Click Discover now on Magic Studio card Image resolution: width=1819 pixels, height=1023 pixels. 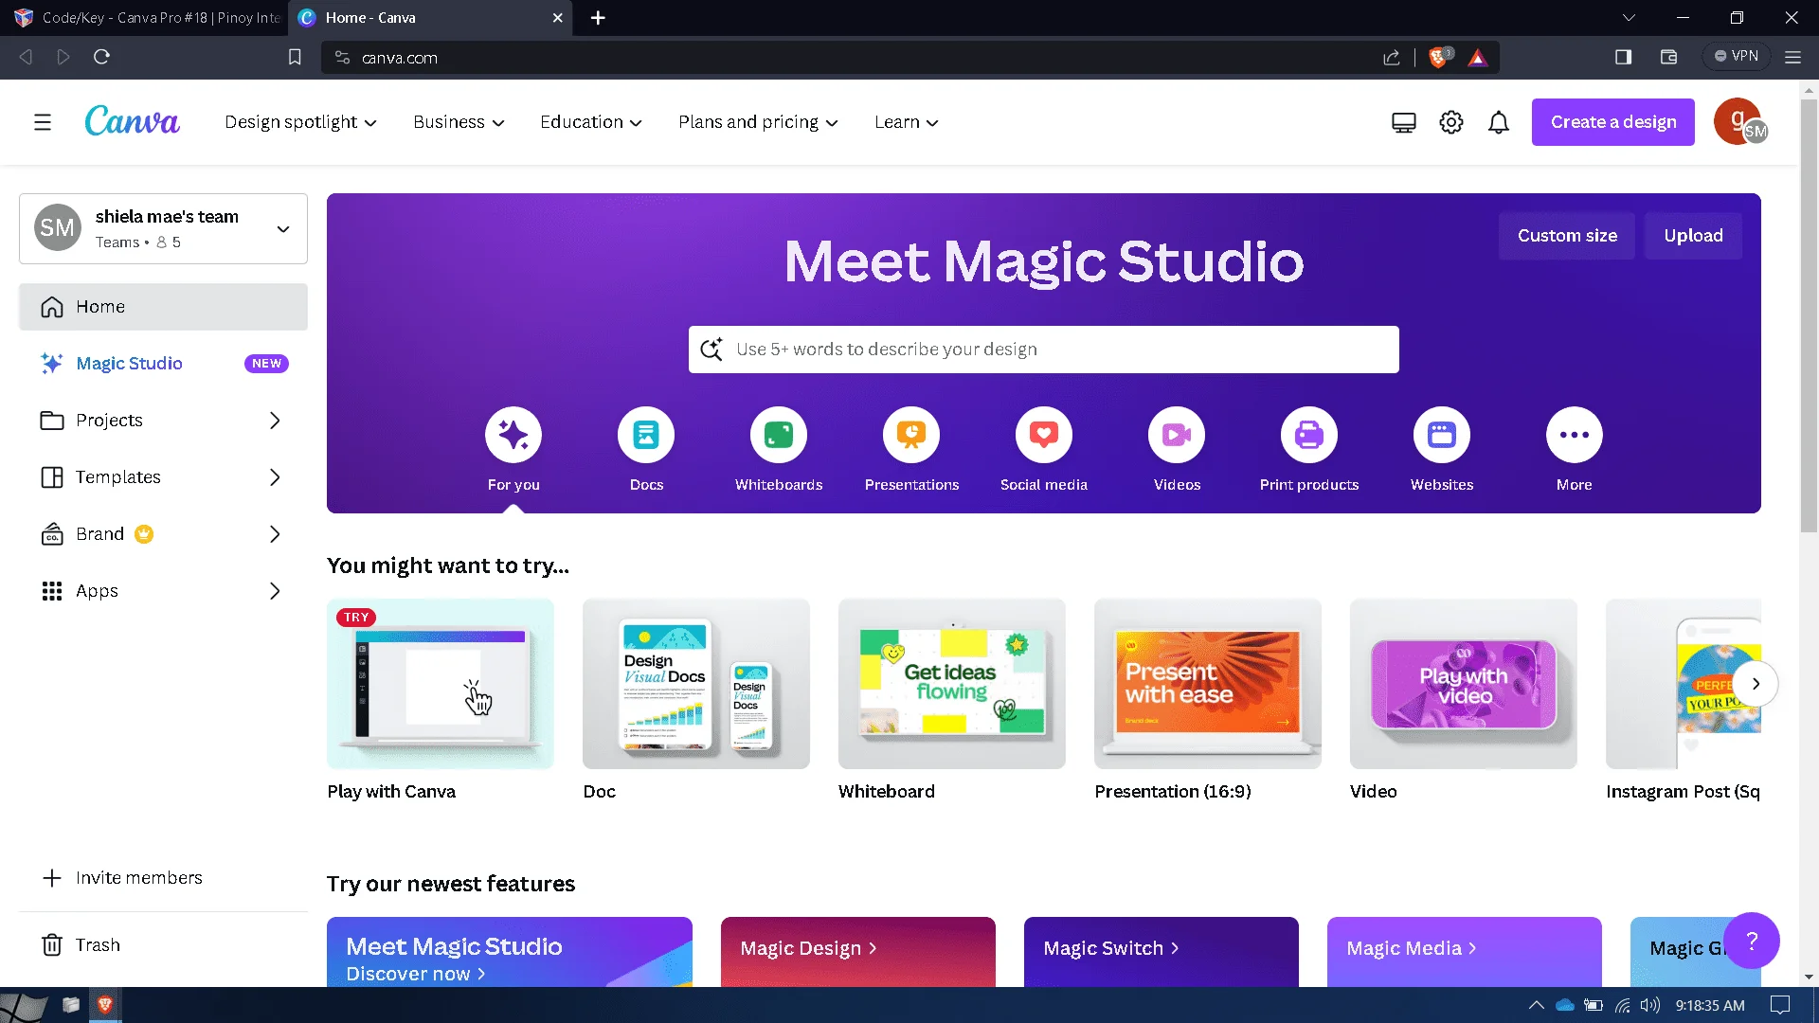[x=416, y=974]
